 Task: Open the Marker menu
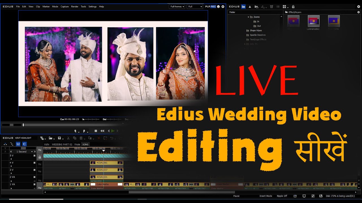point(46,6)
